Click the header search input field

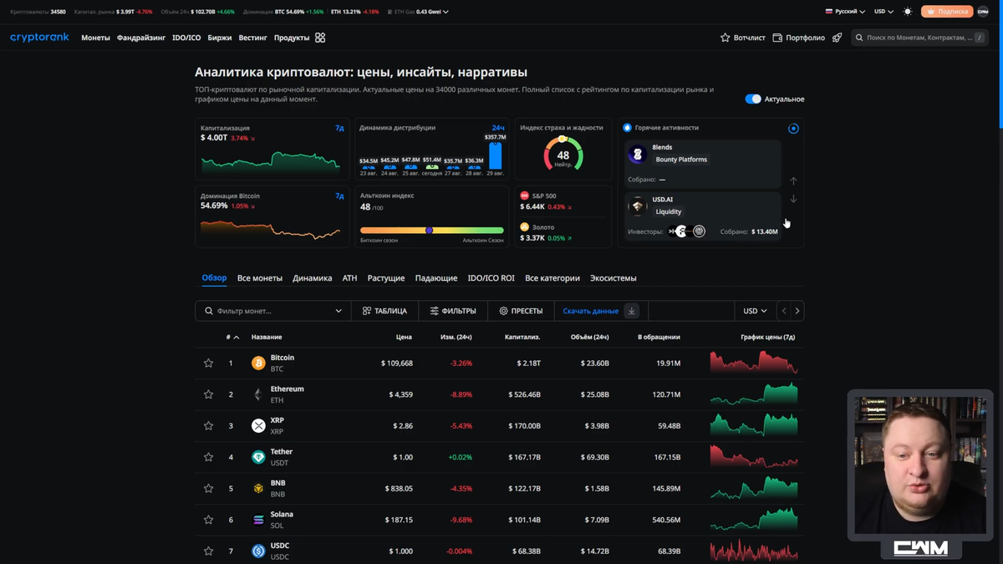[919, 38]
